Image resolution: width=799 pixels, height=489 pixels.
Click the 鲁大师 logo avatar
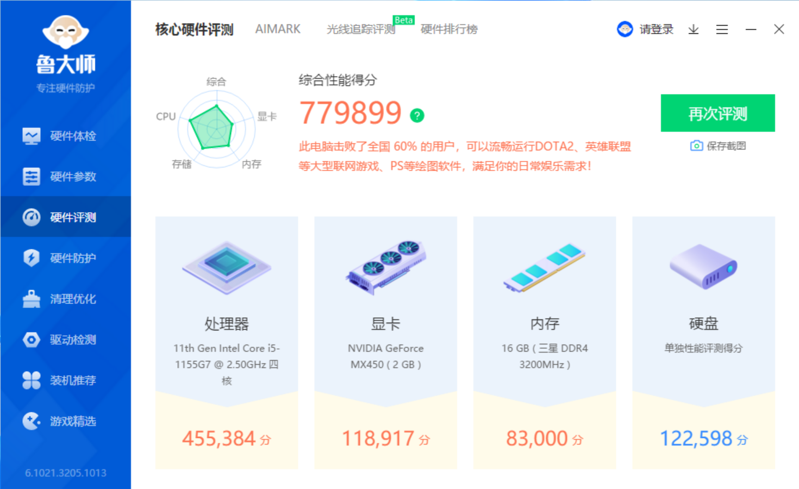pyautogui.click(x=66, y=32)
